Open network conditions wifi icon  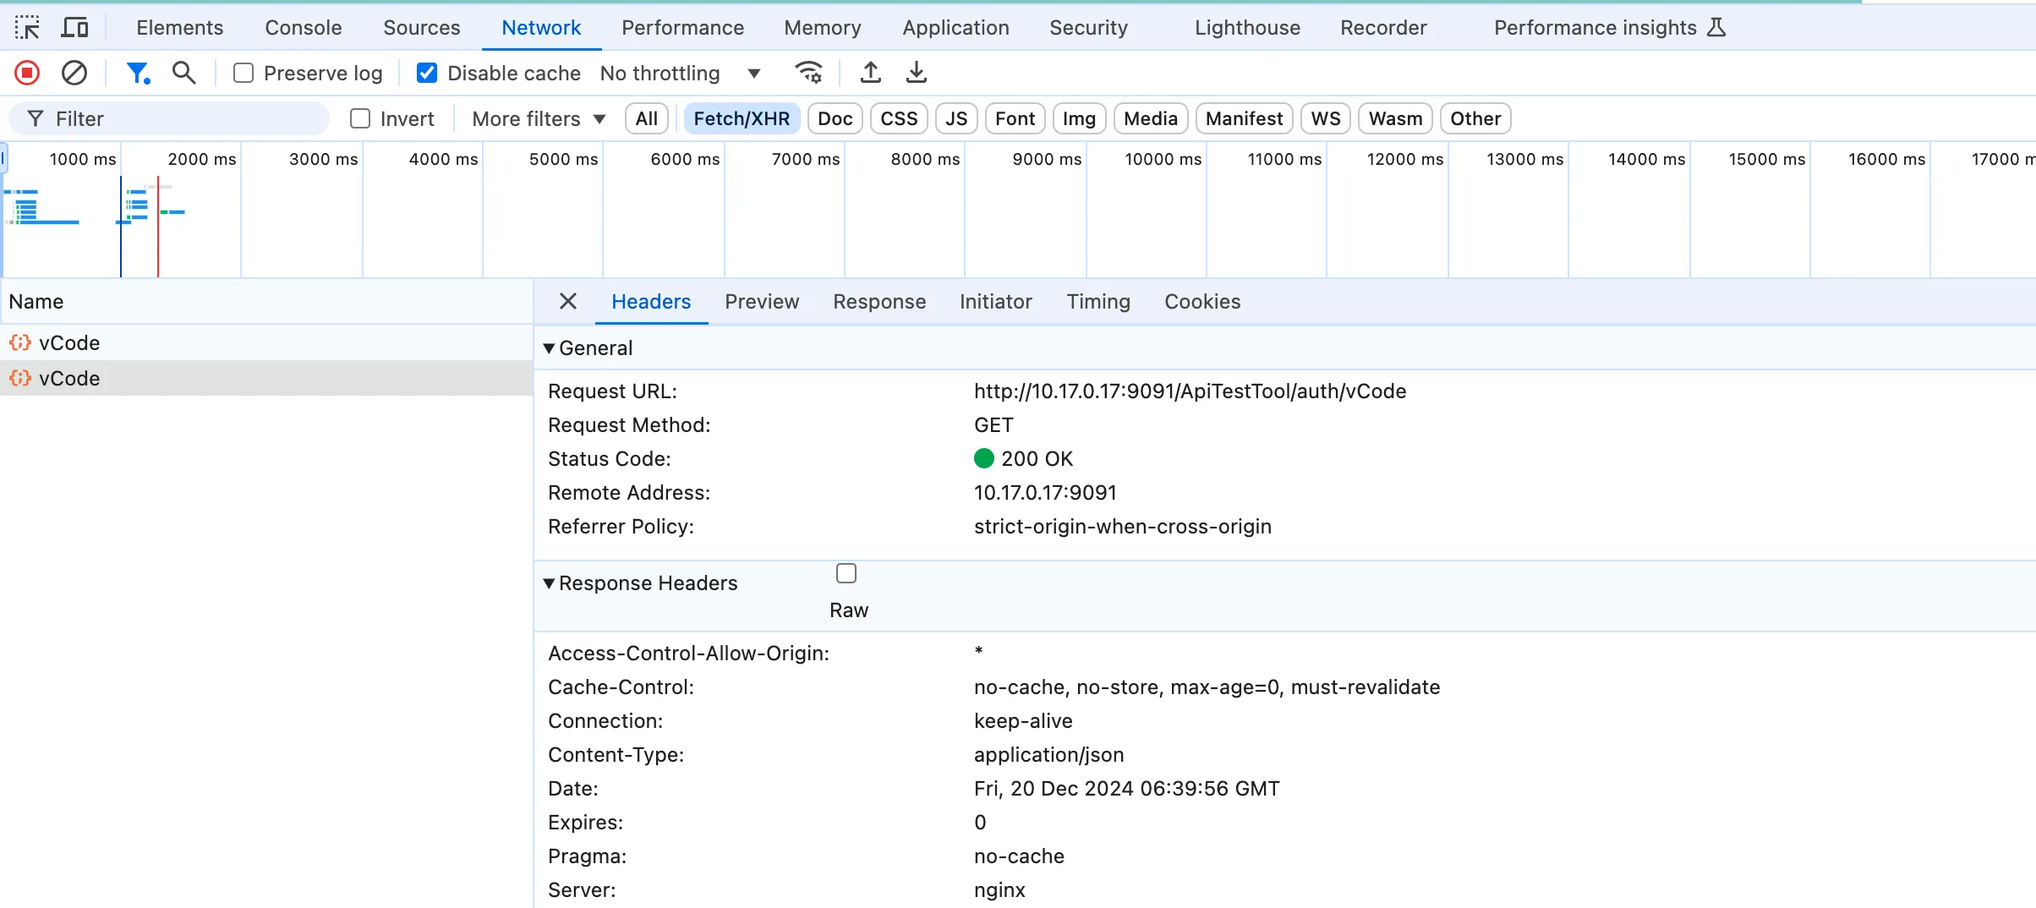(x=809, y=73)
